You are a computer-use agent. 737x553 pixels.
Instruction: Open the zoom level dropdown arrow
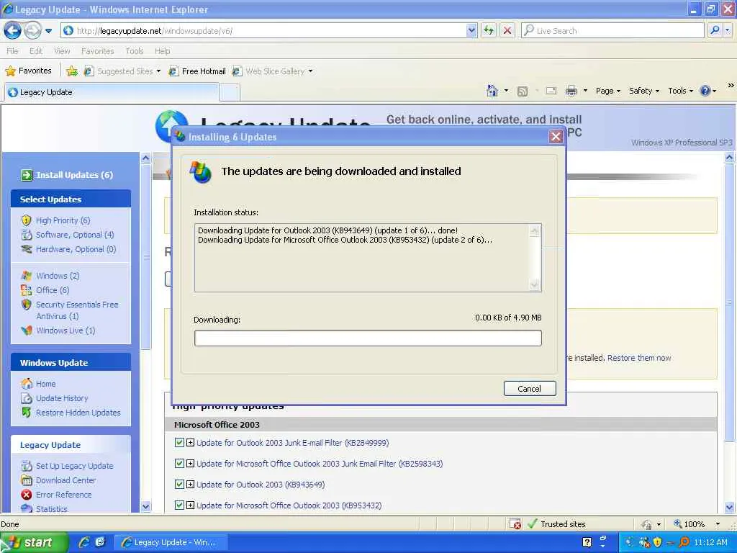718,524
